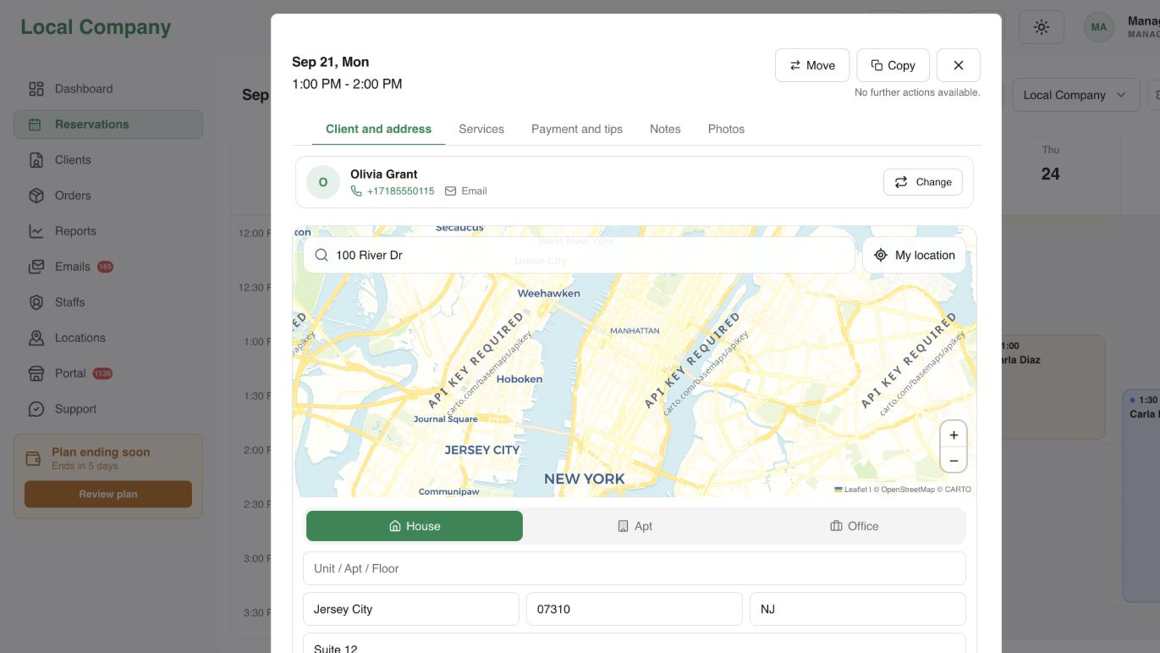Viewport: 1160px width, 653px height.
Task: Zoom out the map with minus button
Action: tap(953, 461)
